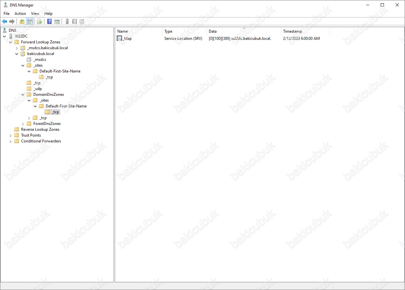Select the _msdcs grayed zone item

(x=40, y=60)
